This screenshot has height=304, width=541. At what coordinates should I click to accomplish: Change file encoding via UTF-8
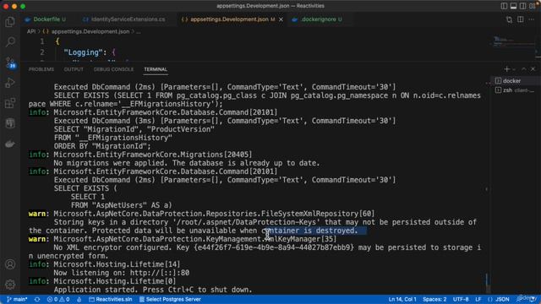point(461,299)
